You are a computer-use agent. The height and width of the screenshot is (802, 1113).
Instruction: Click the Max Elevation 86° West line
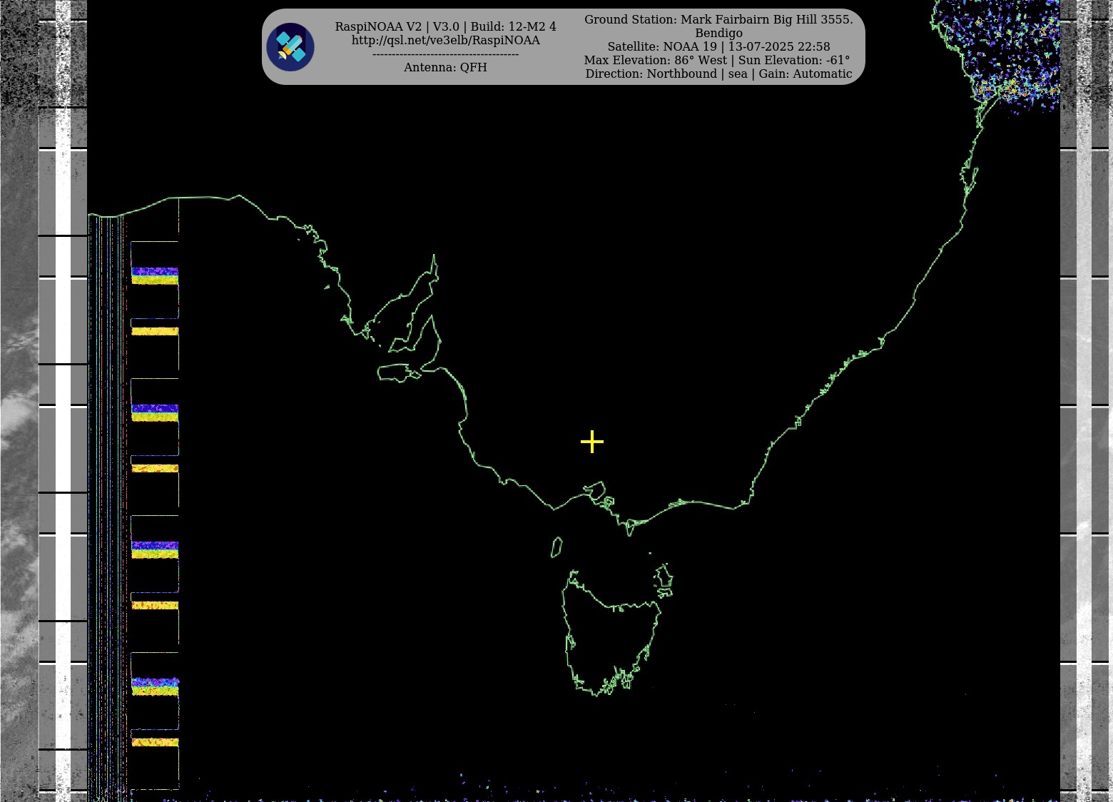[717, 60]
